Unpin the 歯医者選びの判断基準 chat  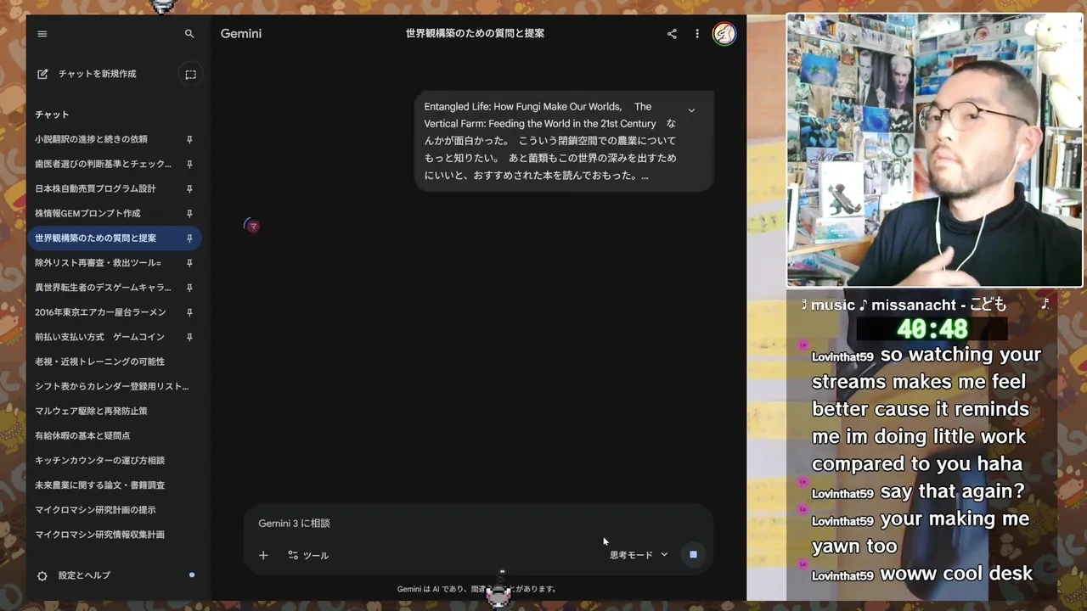[189, 164]
